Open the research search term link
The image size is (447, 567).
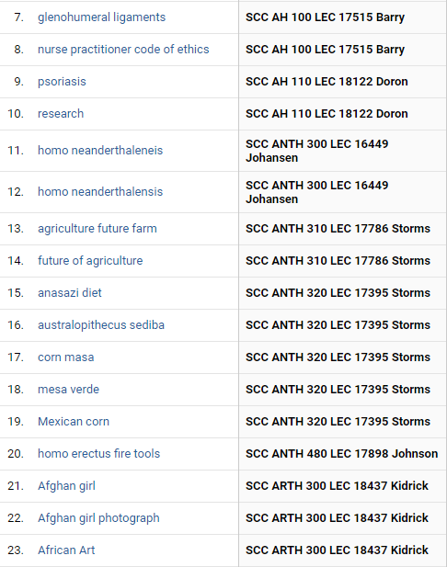(x=61, y=114)
